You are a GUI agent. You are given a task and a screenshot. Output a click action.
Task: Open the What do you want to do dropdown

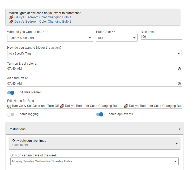coord(50,38)
